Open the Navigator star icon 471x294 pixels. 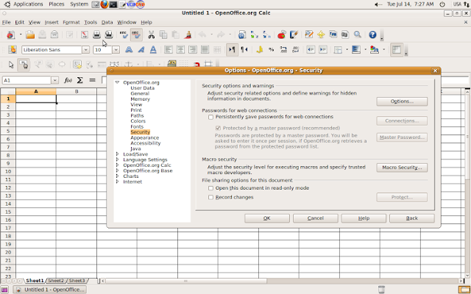click(x=321, y=35)
